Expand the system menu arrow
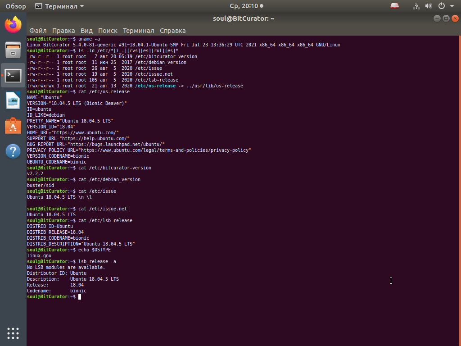 (x=452, y=6)
